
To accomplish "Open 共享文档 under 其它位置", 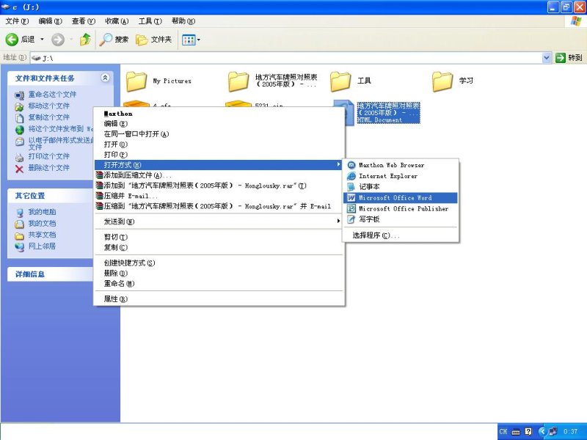I will [x=41, y=235].
